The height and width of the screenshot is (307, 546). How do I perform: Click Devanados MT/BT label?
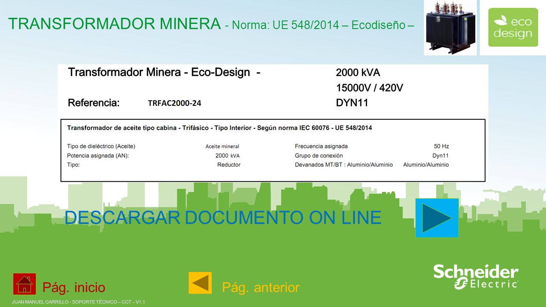click(x=344, y=165)
